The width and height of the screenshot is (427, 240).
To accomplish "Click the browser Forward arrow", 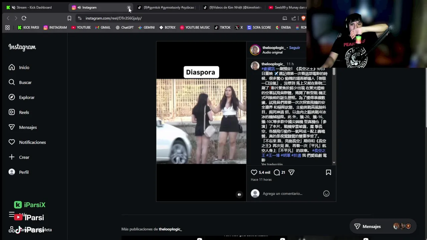I will pos(16,18).
